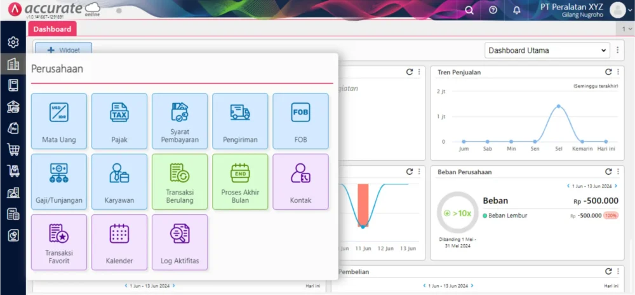Open the Pengiriman shipping tile
Viewport: 635px width, 295px height.
click(x=240, y=121)
